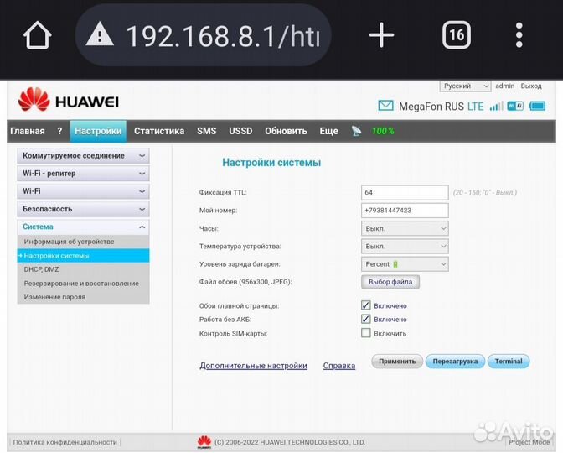Select the Настройки tab

(98, 131)
